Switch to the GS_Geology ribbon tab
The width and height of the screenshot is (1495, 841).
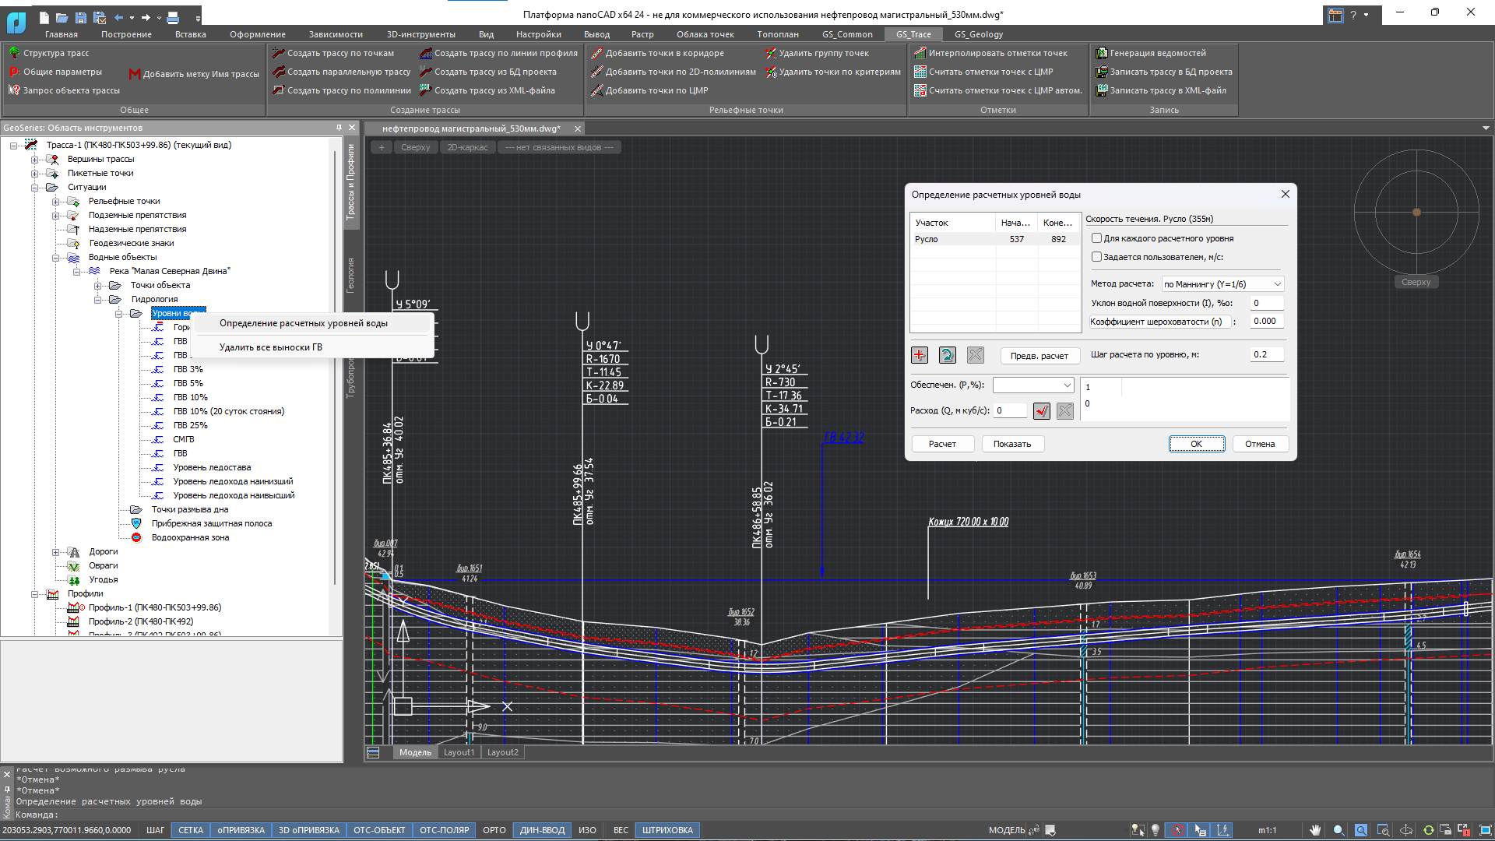click(978, 34)
